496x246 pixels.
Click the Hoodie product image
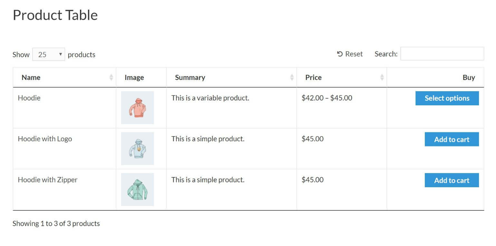(137, 108)
